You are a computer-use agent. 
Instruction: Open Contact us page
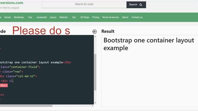tap(137, 17)
